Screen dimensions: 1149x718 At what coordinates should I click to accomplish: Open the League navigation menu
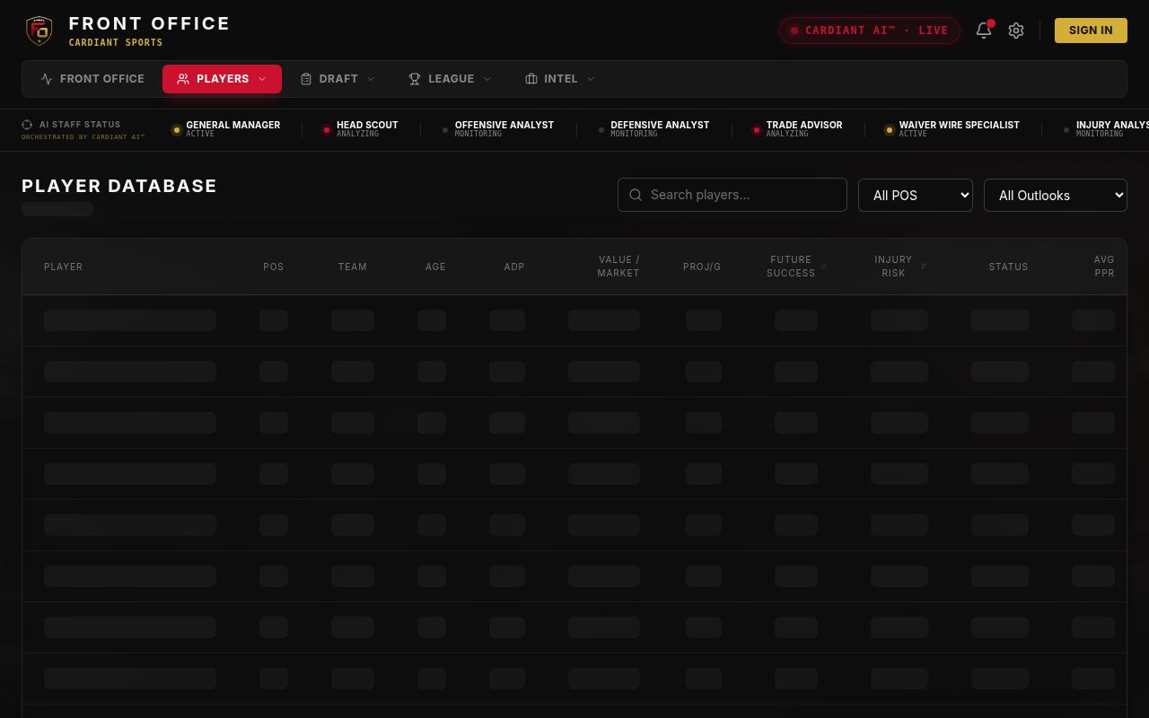pos(451,79)
